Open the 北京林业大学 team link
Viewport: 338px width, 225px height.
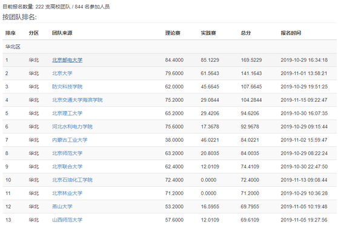tap(67, 193)
